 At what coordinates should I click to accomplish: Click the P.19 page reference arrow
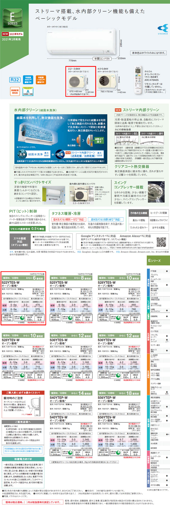point(68,247)
